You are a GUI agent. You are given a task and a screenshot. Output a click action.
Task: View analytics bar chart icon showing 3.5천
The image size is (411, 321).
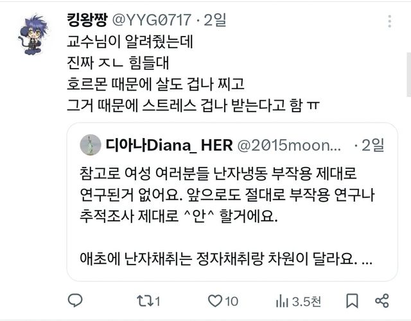(282, 301)
